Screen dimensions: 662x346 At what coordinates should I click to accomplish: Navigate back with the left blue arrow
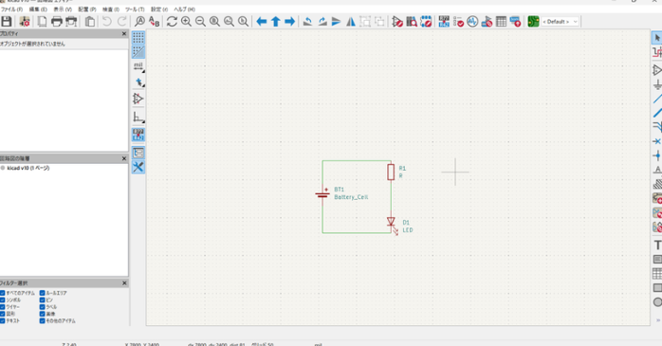click(262, 21)
